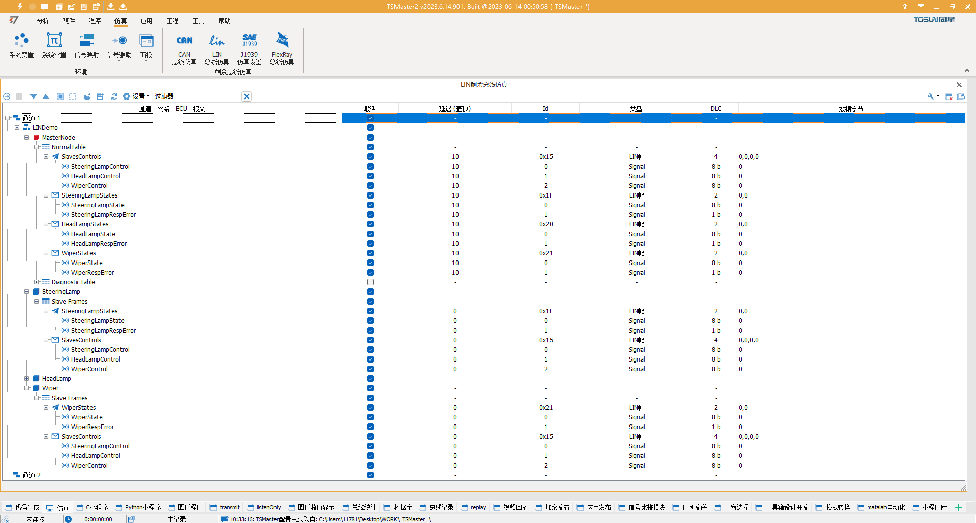Open the 系统变量 panel
Image resolution: width=976 pixels, height=523 pixels.
tap(21, 46)
